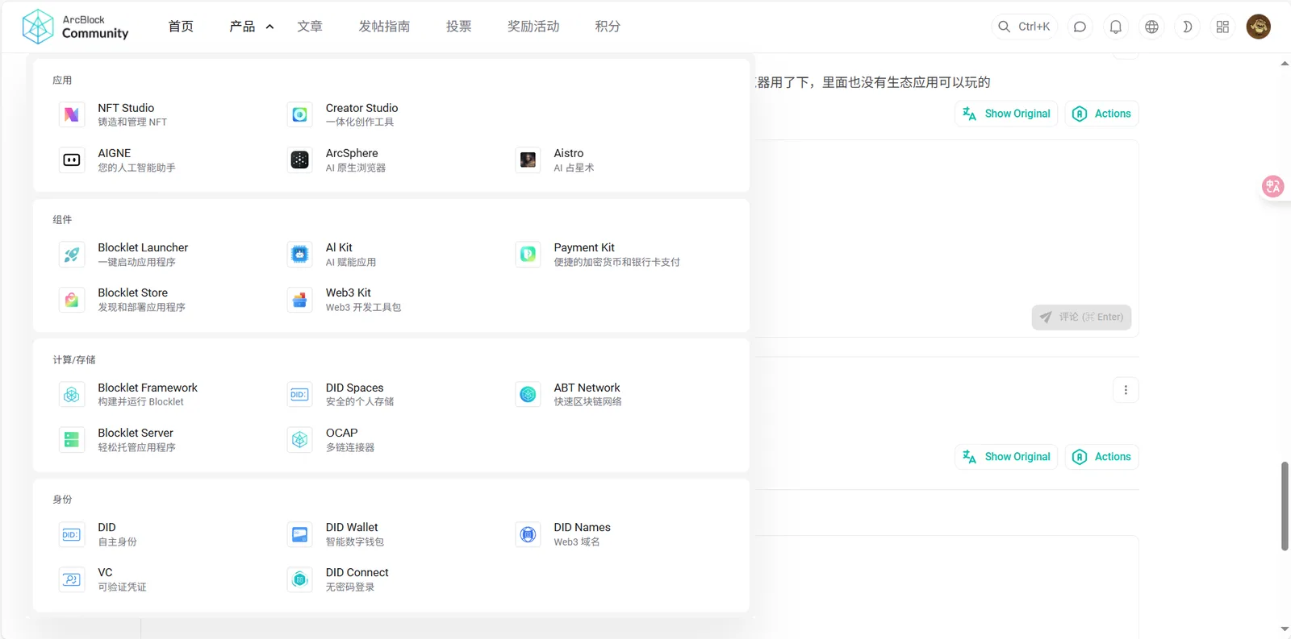Open the OCAP icon
Viewport: 1291px width, 639px height.
(x=299, y=439)
